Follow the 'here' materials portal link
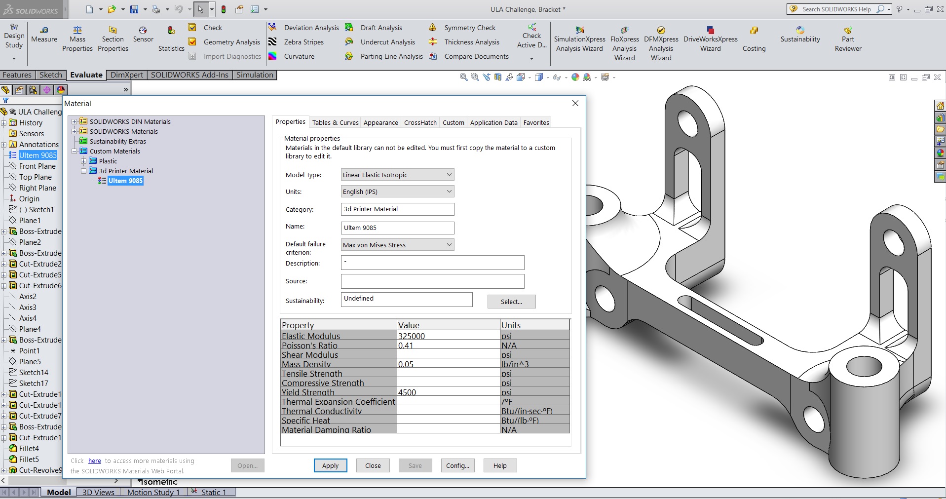The image size is (946, 499). (95, 461)
